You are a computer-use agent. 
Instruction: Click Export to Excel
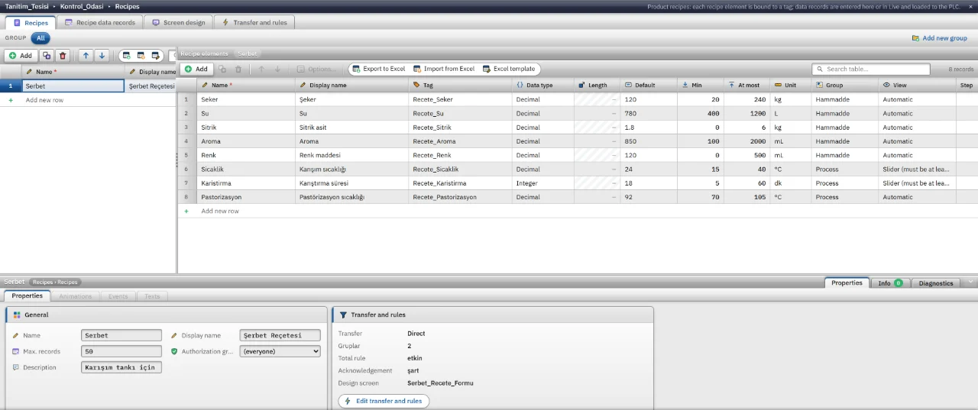tap(378, 69)
